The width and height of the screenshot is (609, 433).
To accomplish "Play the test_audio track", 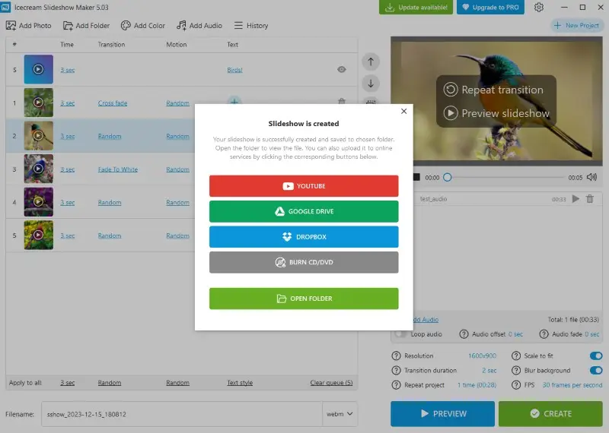I will (x=576, y=199).
